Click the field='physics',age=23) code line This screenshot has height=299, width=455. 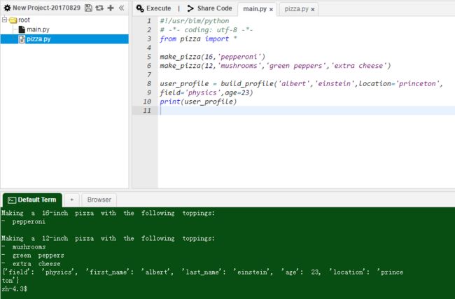pyautogui.click(x=206, y=92)
